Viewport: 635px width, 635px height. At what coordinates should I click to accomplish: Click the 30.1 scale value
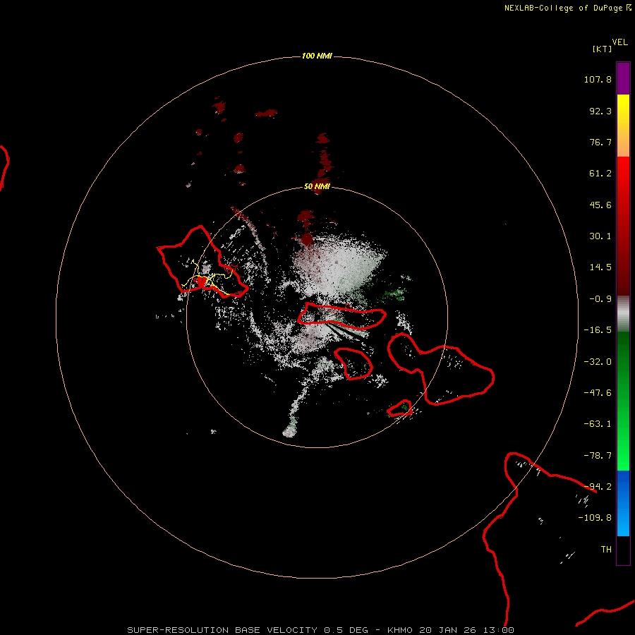tap(600, 236)
